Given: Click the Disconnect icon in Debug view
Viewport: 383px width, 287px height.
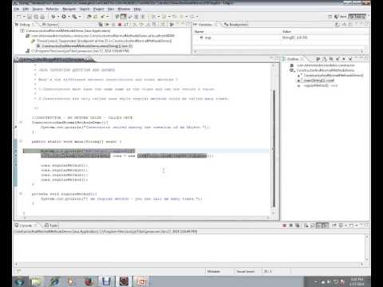Looking at the screenshot, I should [126, 25].
